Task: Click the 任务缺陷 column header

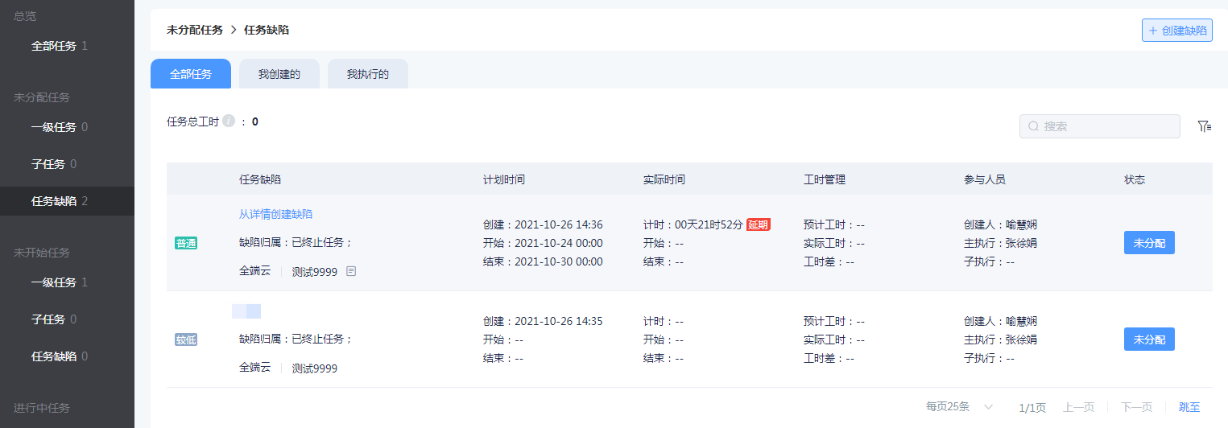Action: (260, 179)
